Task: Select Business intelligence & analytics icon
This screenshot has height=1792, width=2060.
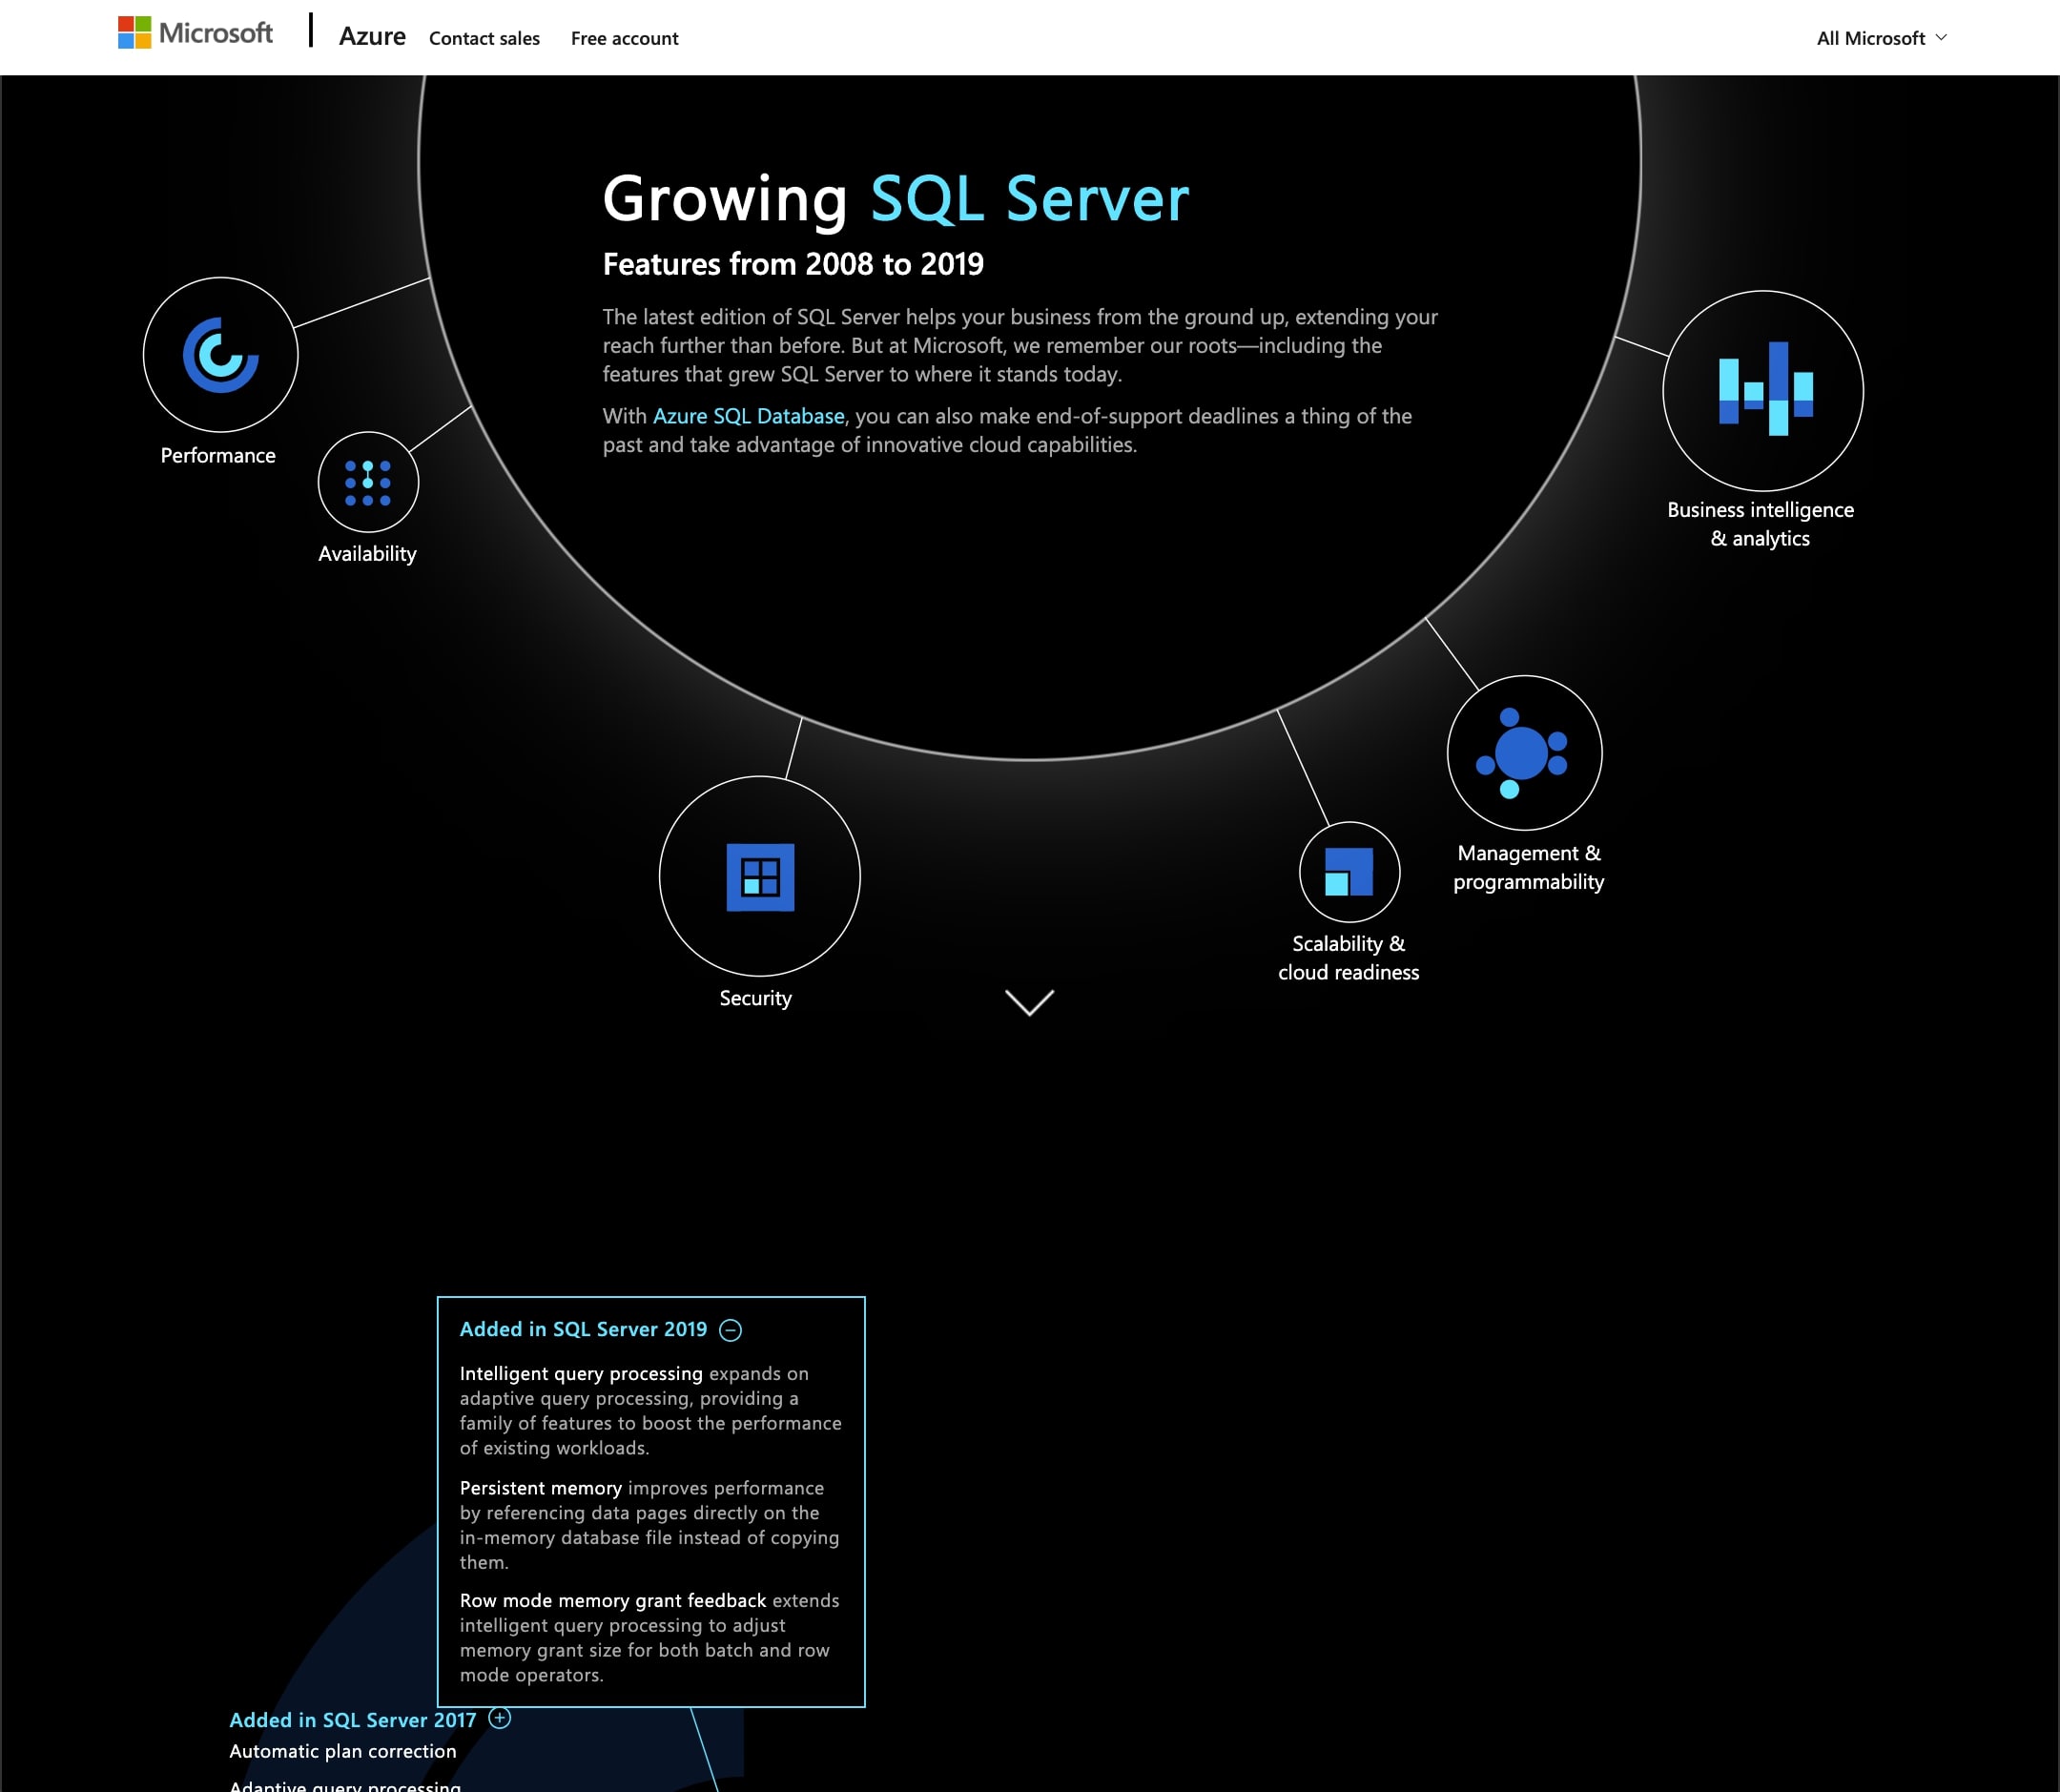Action: click(x=1763, y=391)
